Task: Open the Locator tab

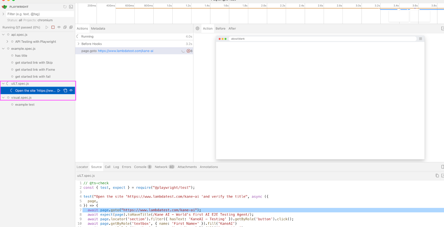Action: pos(82,167)
